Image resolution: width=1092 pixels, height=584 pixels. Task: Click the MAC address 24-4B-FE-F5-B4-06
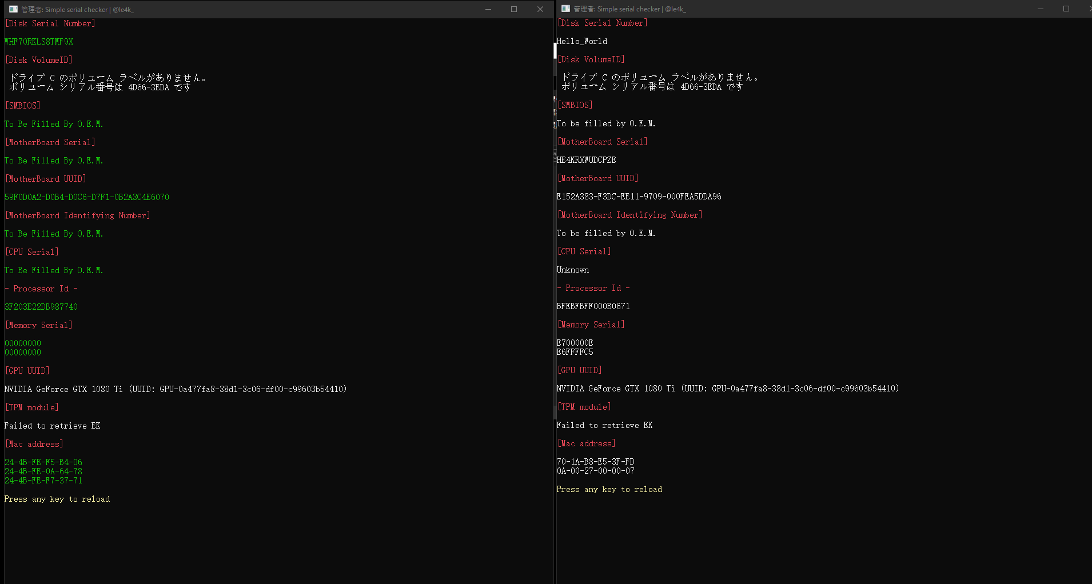tap(43, 462)
